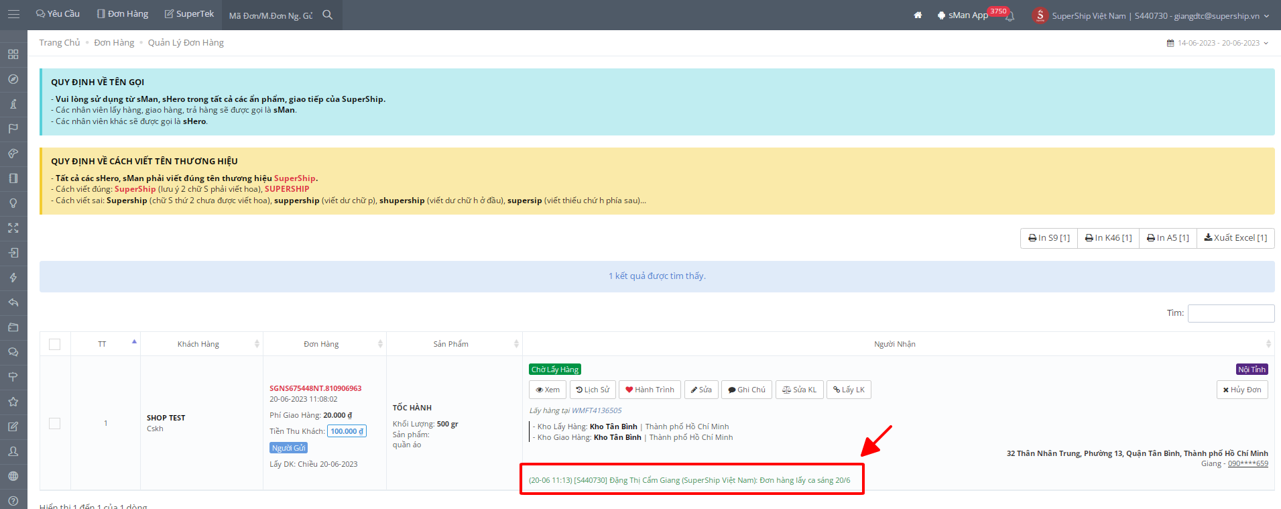
Task: Click the SHOP TEST customer name
Action: pos(166,418)
